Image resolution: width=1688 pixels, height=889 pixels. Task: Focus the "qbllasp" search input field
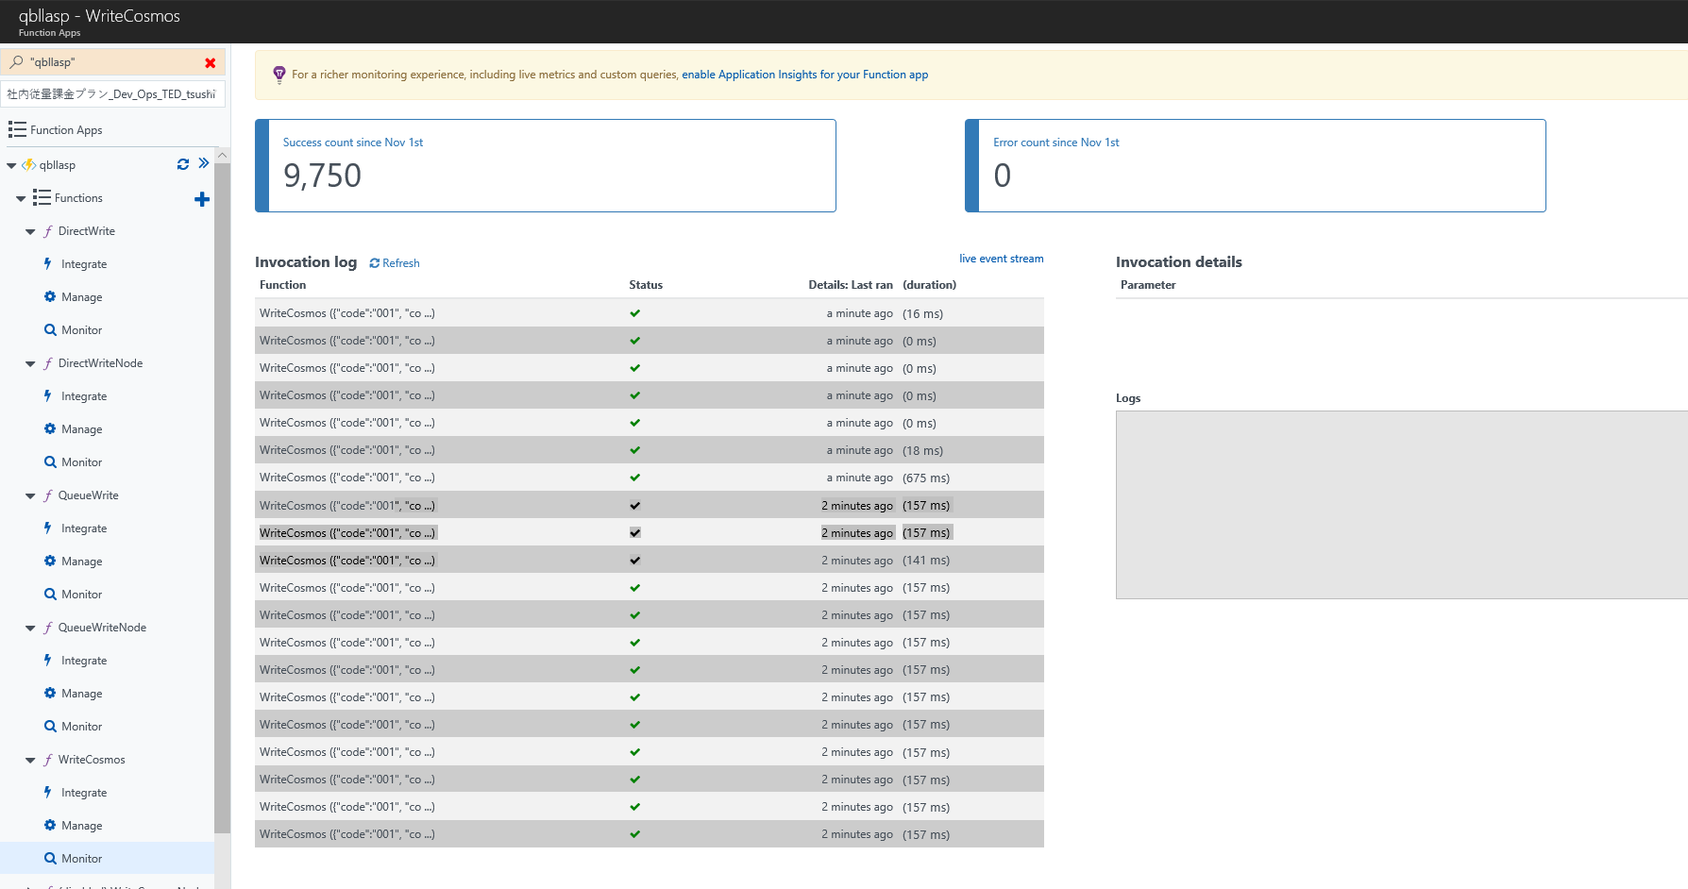point(114,62)
